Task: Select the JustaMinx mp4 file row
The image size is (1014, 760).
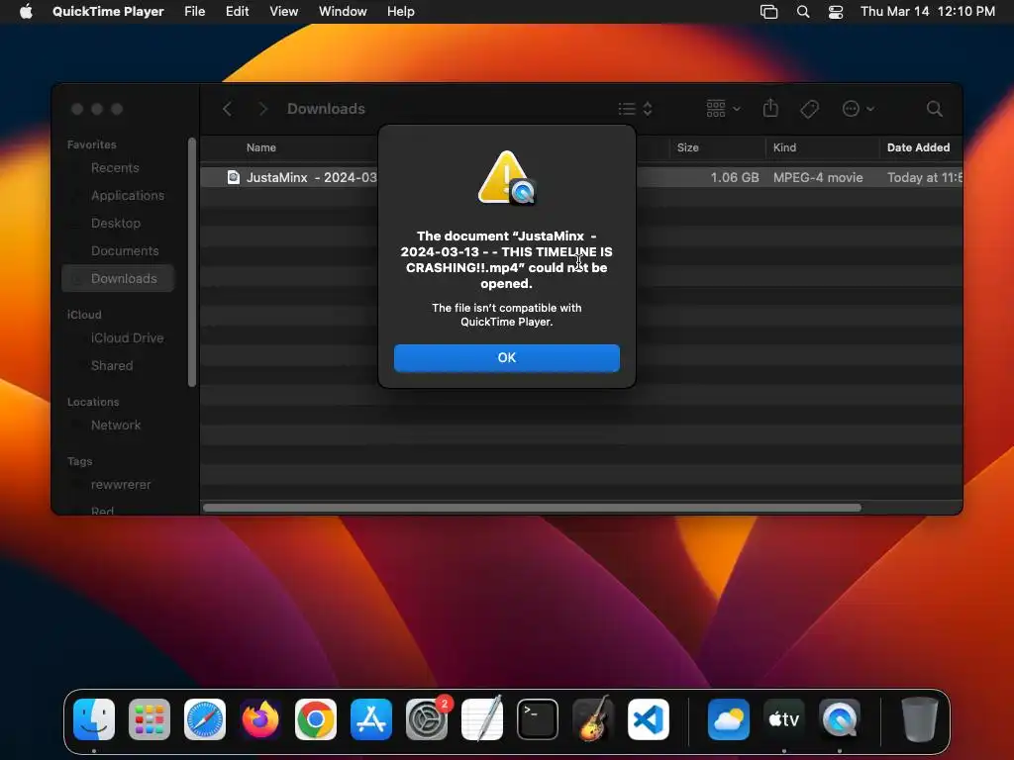Action: pyautogui.click(x=580, y=177)
